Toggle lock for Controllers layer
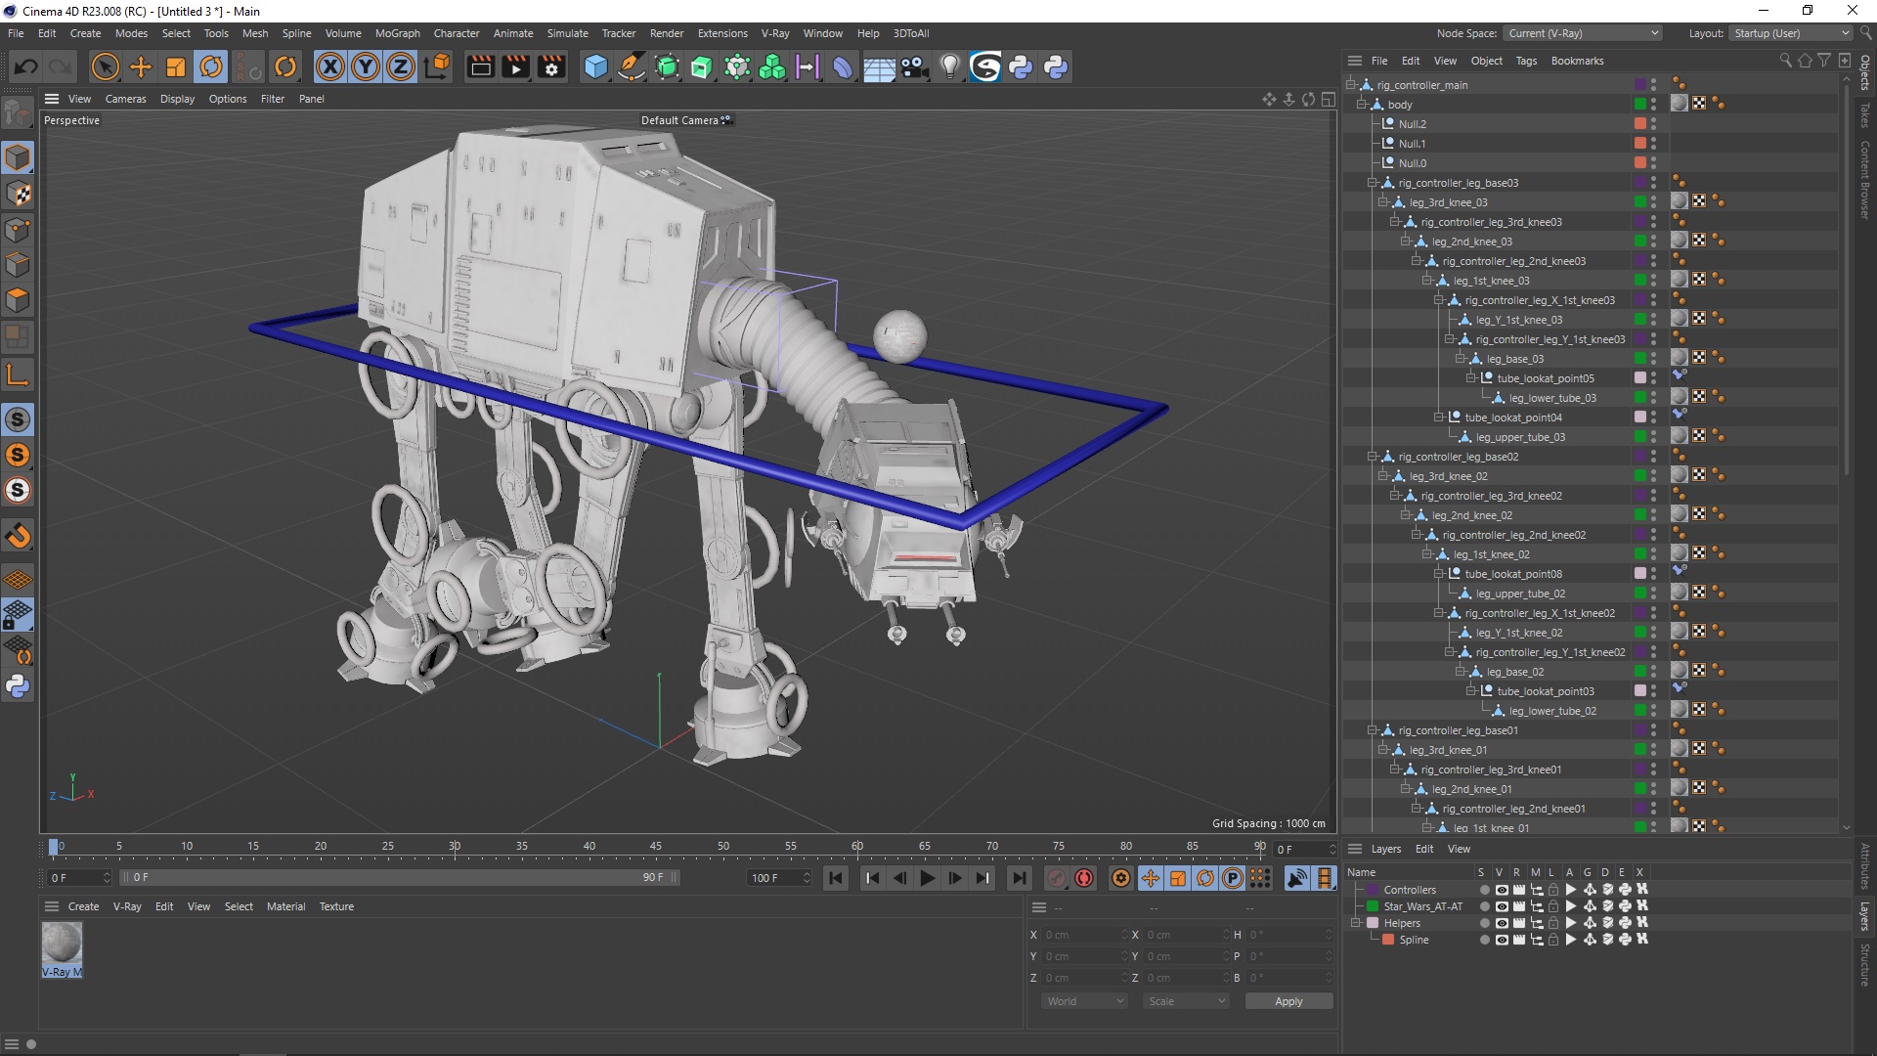 1553,890
